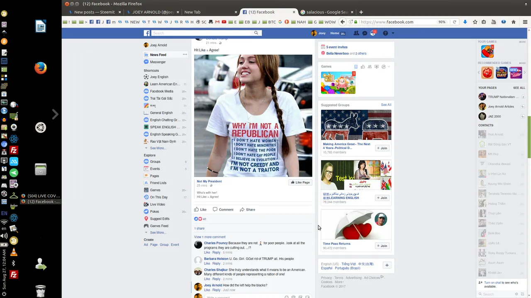
Task: Click the Firefox URL address field
Action: click(x=398, y=22)
